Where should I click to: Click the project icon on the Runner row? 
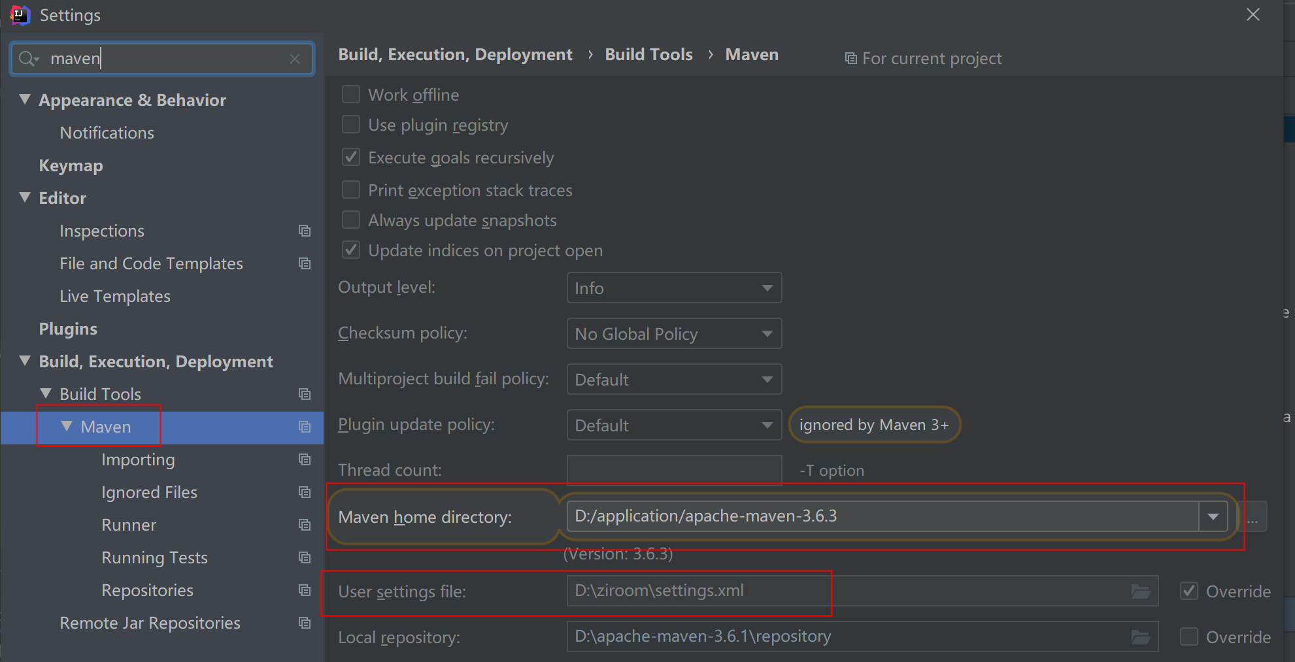click(305, 525)
